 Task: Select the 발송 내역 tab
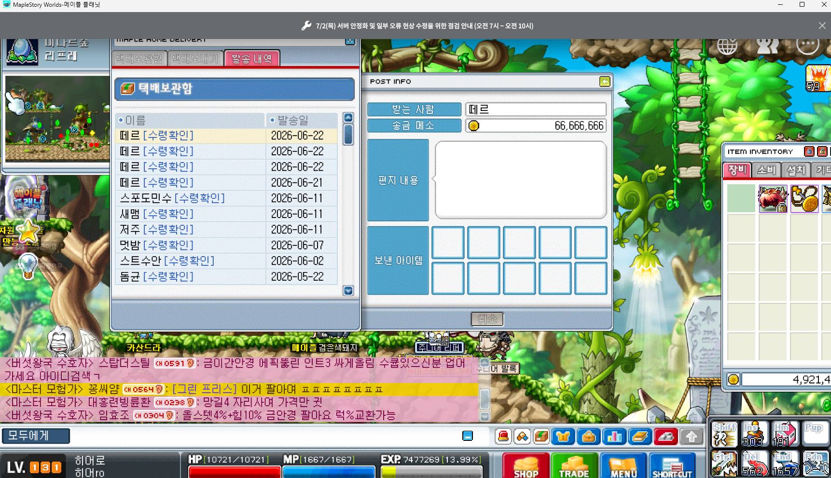pyautogui.click(x=252, y=59)
